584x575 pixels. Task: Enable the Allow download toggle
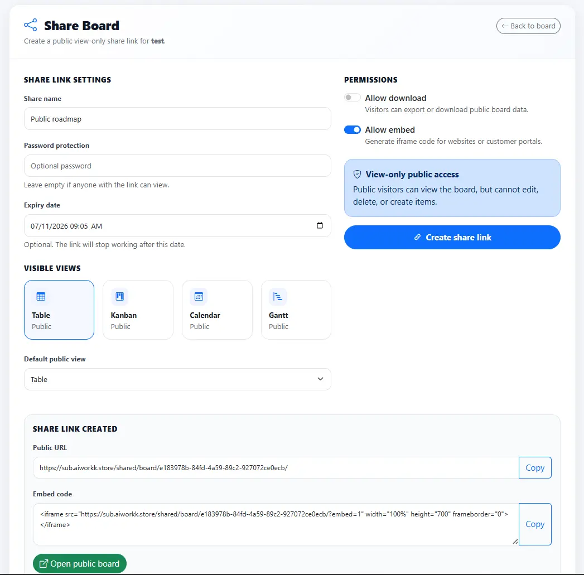(x=353, y=98)
